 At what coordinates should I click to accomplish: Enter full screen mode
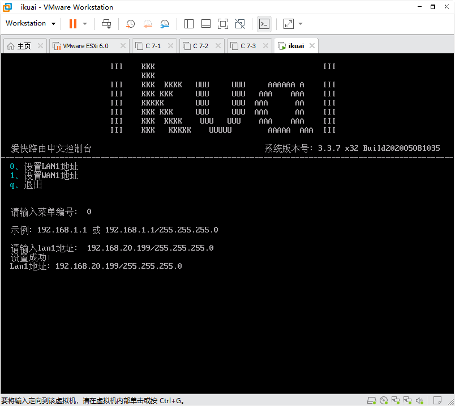pyautogui.click(x=223, y=24)
